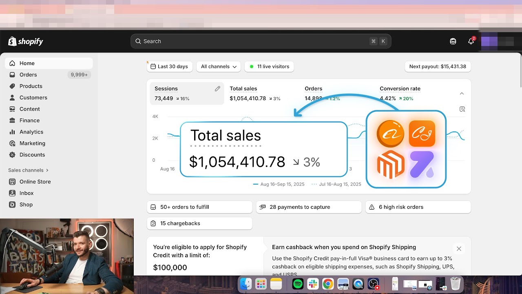Open Content in sidebar
The width and height of the screenshot is (522, 294).
pyautogui.click(x=49, y=109)
